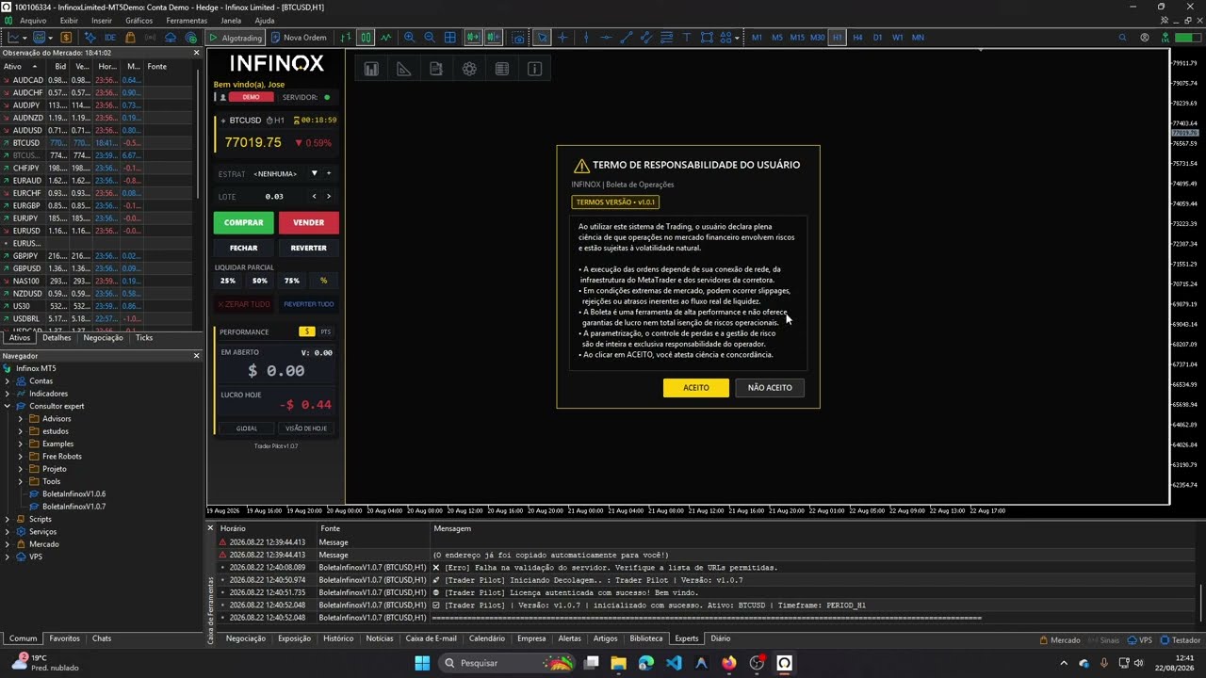The height and width of the screenshot is (678, 1206).
Task: Select the 50% partial liquidation button
Action: click(x=260, y=281)
